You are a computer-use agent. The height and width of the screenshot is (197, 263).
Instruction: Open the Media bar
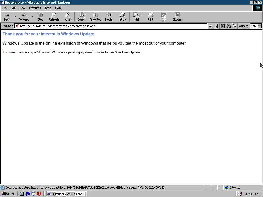click(x=109, y=17)
